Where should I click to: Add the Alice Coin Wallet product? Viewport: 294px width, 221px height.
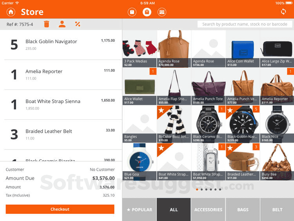[x=243, y=49]
